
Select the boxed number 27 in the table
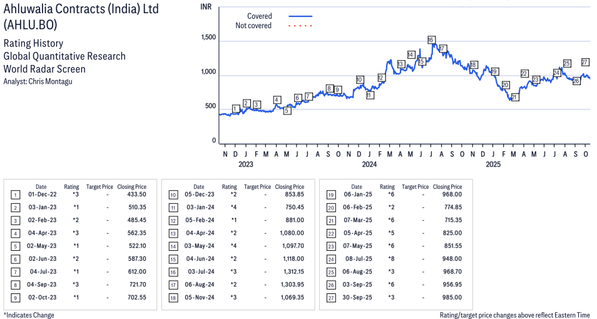330,297
